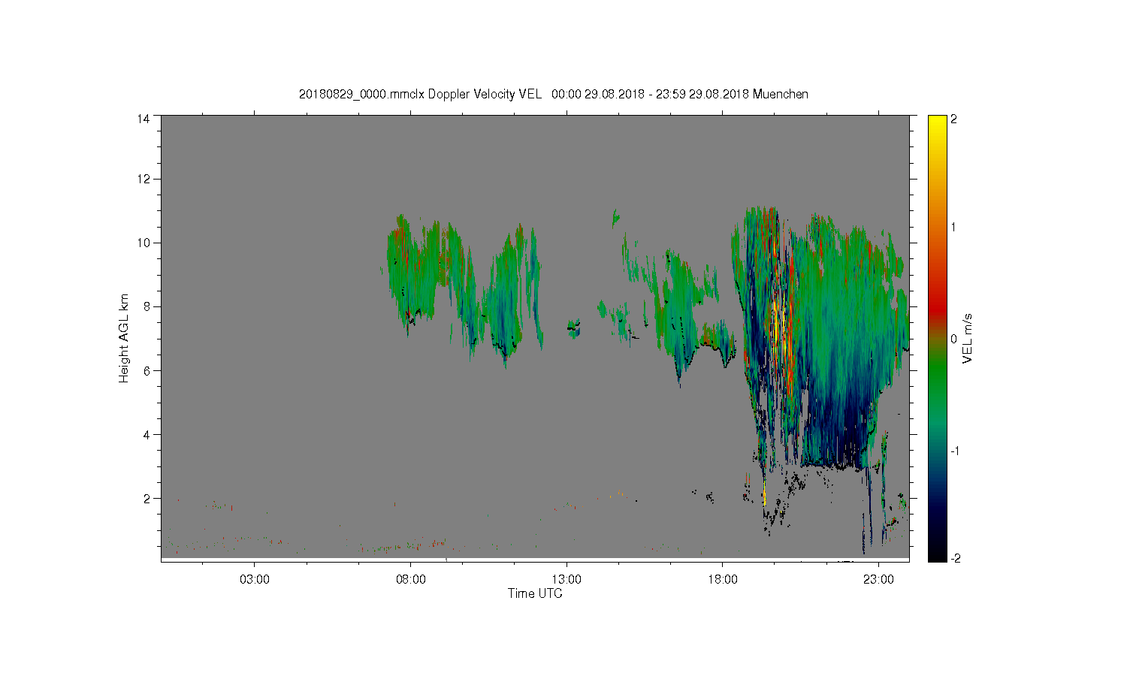
Task: Click the 08:00 time tick label
Action: pos(410,579)
